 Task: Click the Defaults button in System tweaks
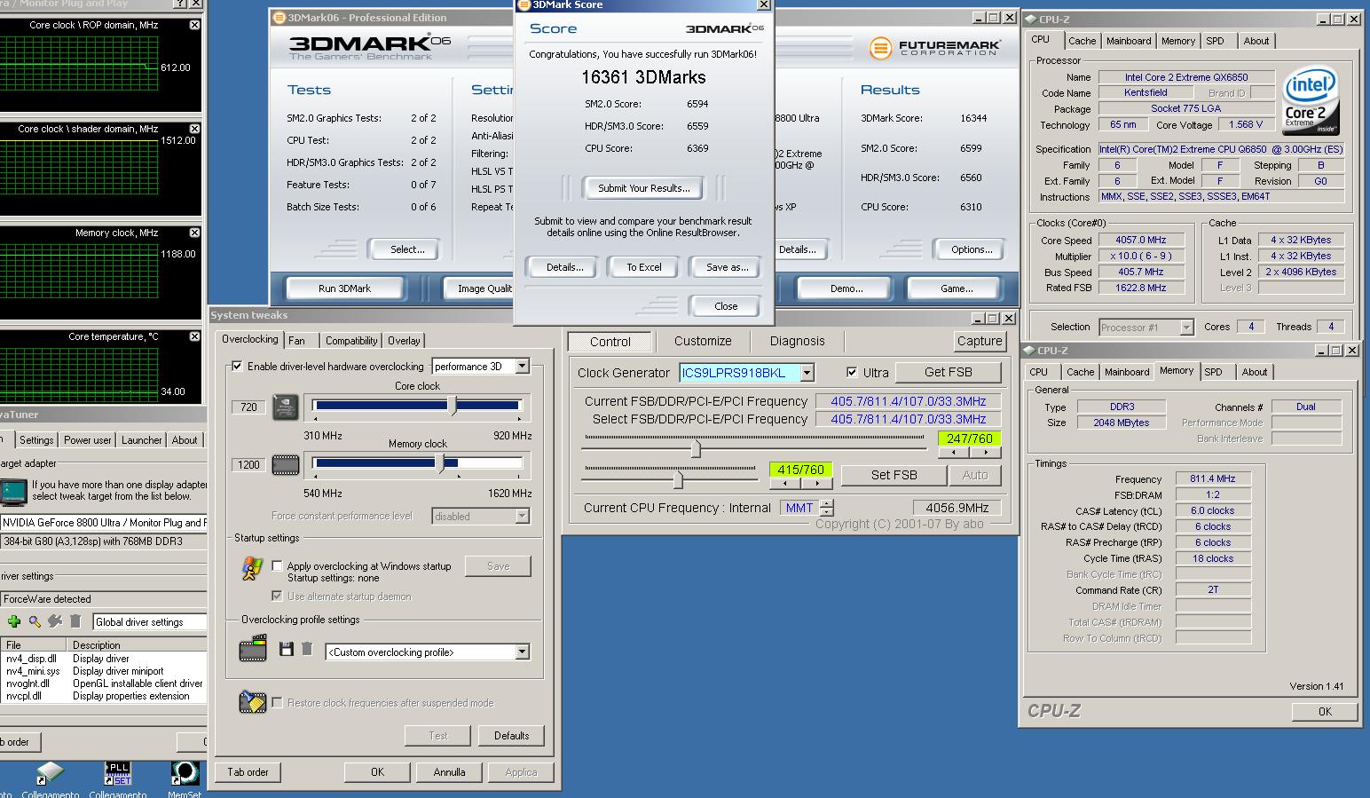click(x=511, y=736)
